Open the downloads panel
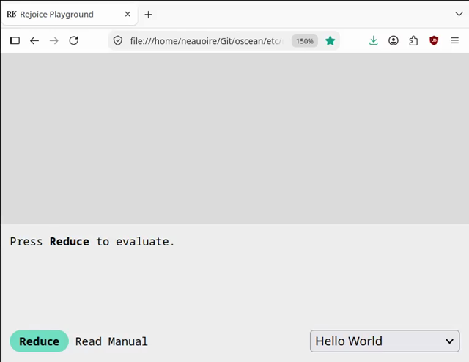Image resolution: width=469 pixels, height=362 pixels. 373,40
